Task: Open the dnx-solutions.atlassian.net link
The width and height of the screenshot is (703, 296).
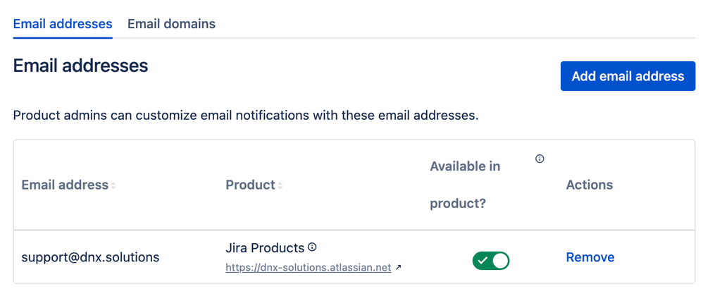Action: (x=308, y=268)
